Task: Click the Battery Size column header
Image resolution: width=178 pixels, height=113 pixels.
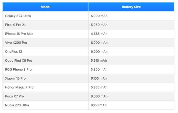Action: (131, 7)
